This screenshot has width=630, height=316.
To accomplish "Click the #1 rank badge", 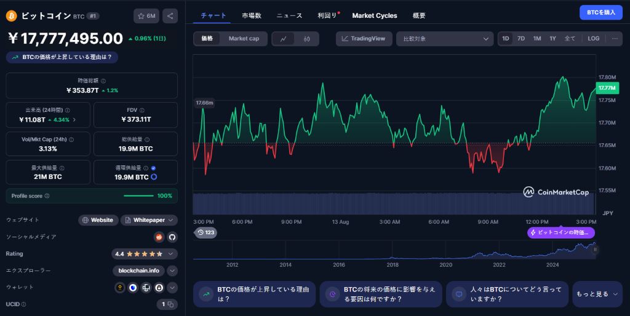I will click(93, 16).
